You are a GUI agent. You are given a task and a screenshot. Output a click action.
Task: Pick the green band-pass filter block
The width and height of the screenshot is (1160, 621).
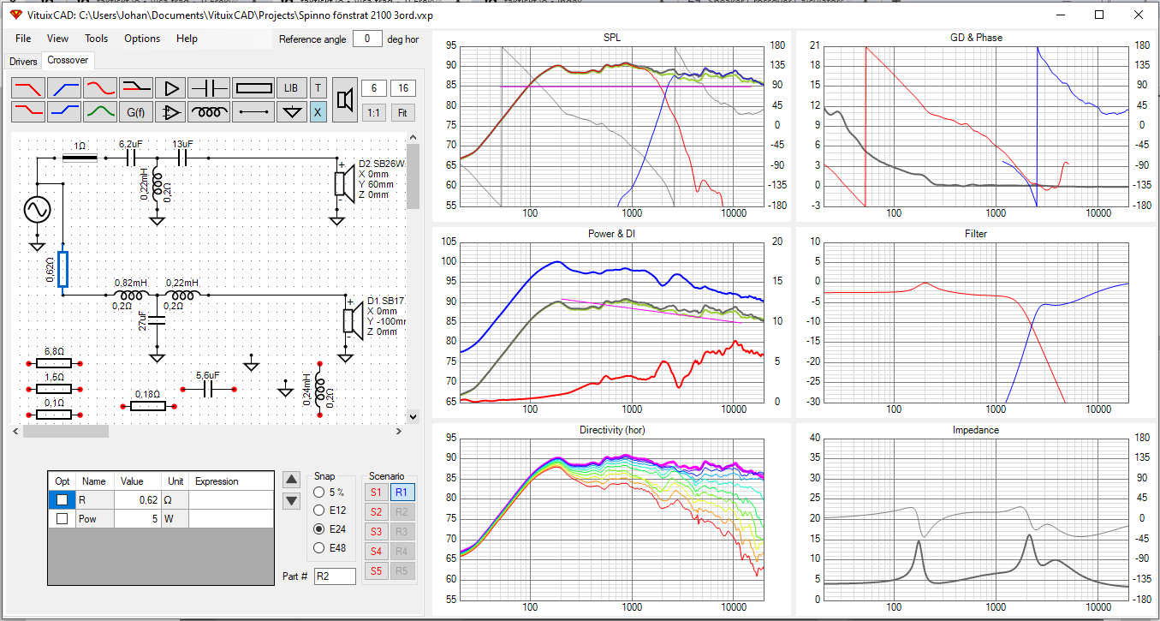(99, 111)
